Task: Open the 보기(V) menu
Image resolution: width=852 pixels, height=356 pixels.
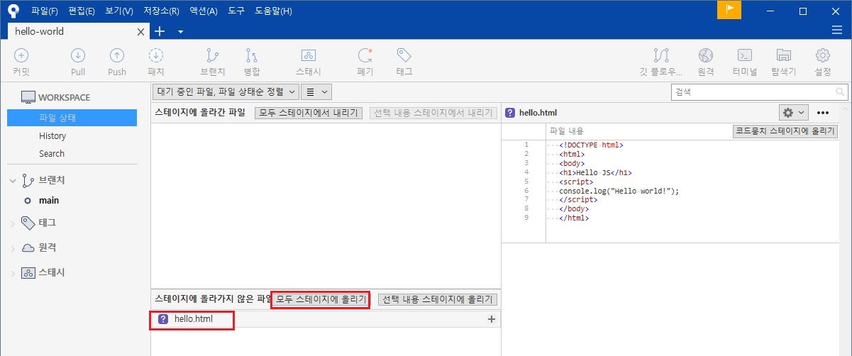Action: [118, 11]
